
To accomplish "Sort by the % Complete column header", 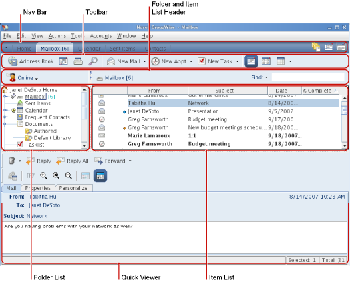I will pyautogui.click(x=320, y=91).
